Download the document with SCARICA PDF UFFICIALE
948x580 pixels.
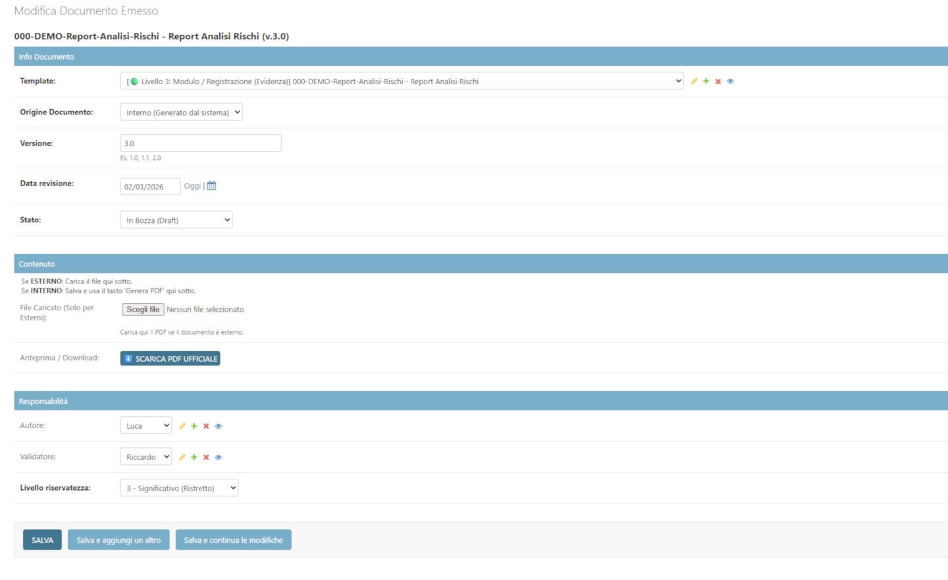[169, 358]
